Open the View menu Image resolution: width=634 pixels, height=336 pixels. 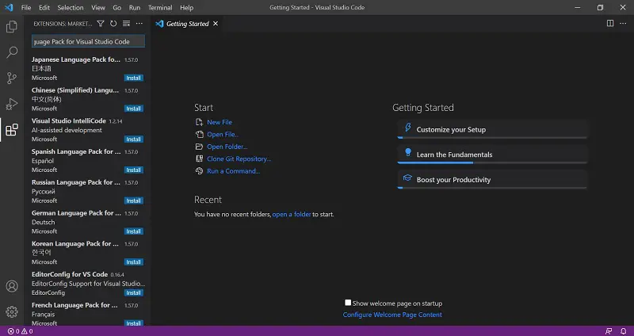(98, 8)
